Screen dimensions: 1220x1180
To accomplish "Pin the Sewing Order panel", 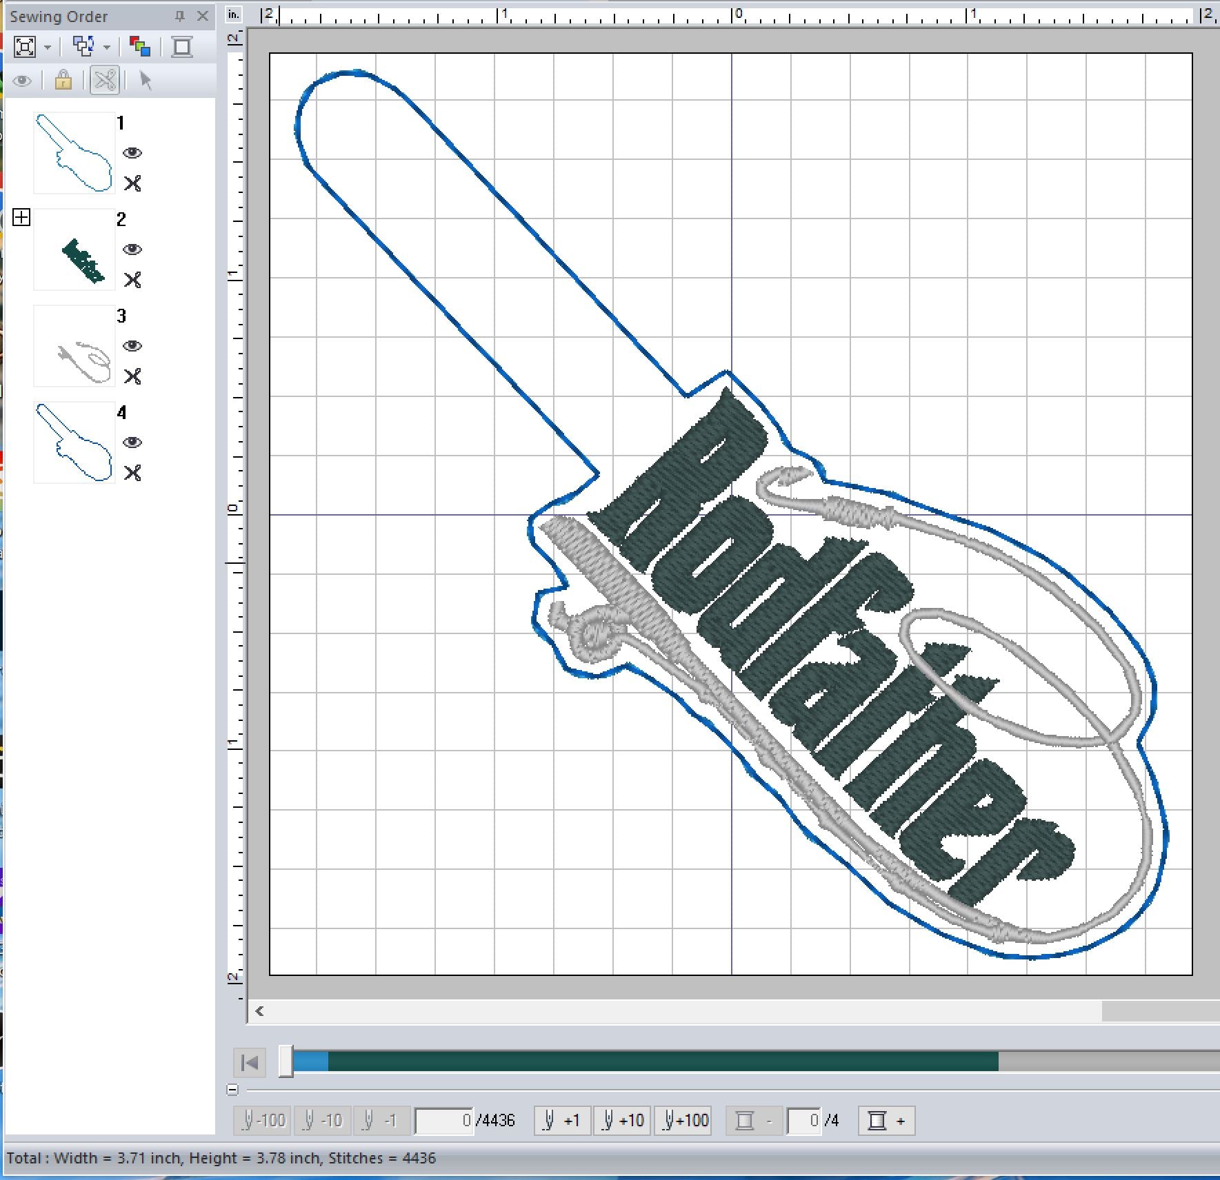I will tap(180, 16).
